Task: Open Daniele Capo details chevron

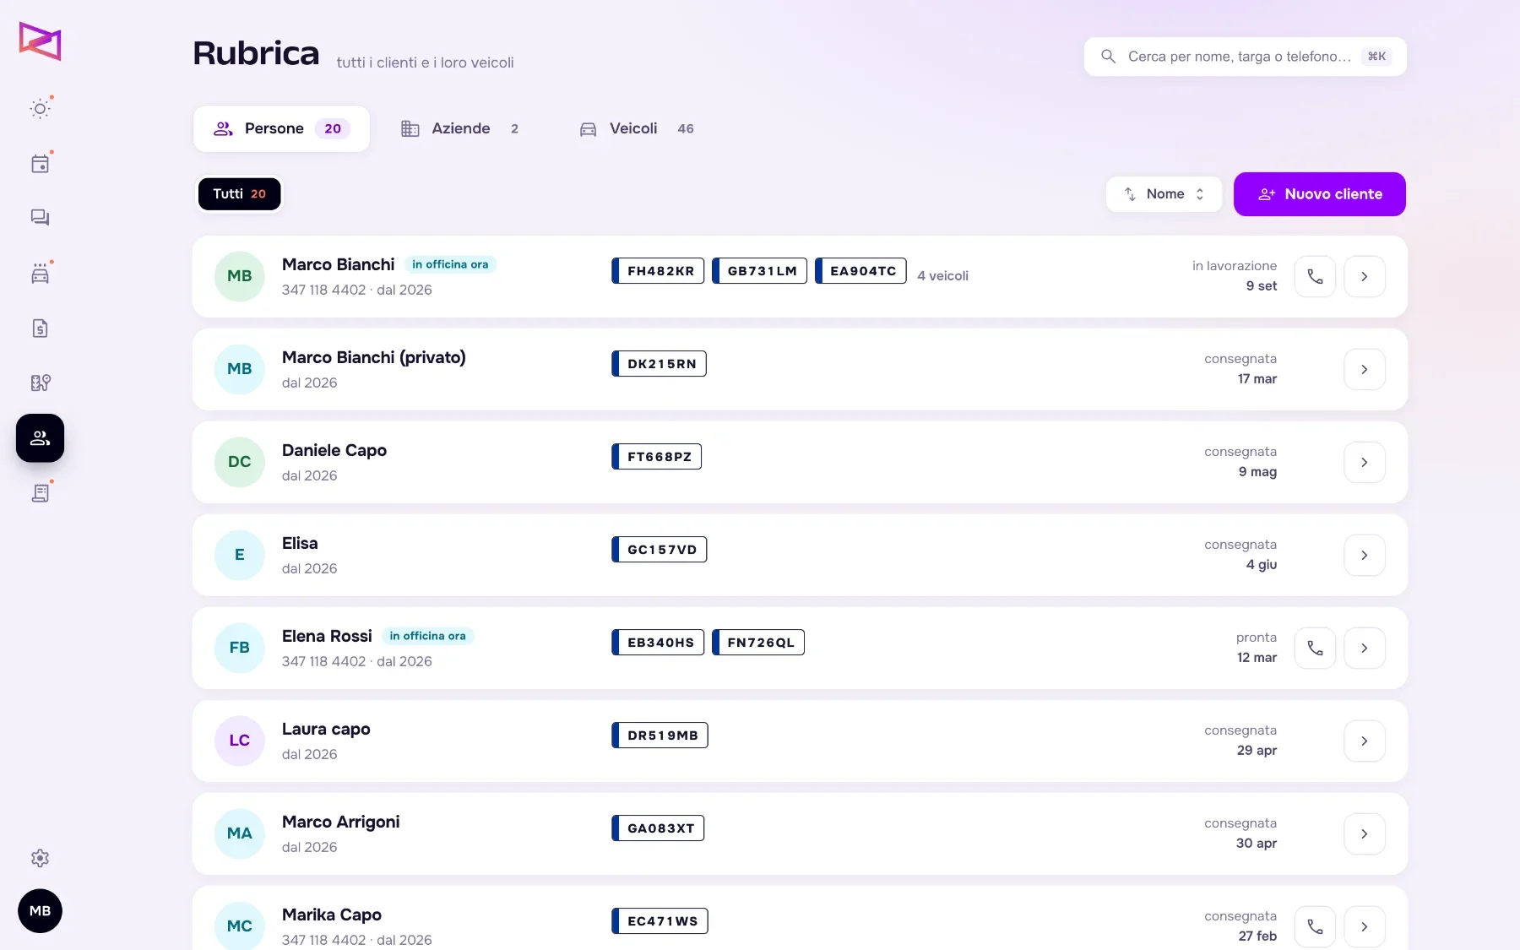Action: click(x=1365, y=462)
